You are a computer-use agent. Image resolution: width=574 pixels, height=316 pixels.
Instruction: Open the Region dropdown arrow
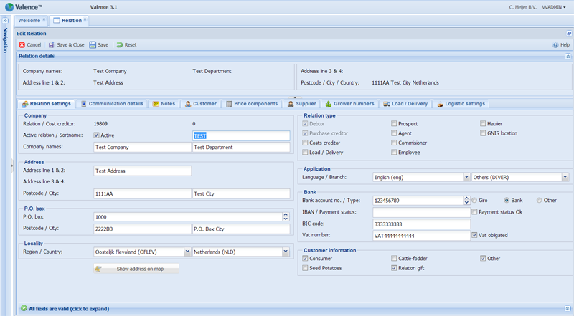(x=187, y=252)
